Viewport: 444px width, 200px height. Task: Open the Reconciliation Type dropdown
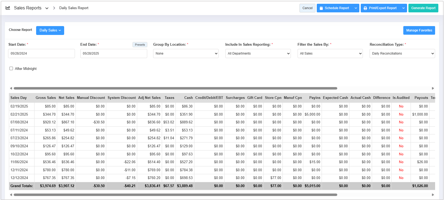point(402,53)
